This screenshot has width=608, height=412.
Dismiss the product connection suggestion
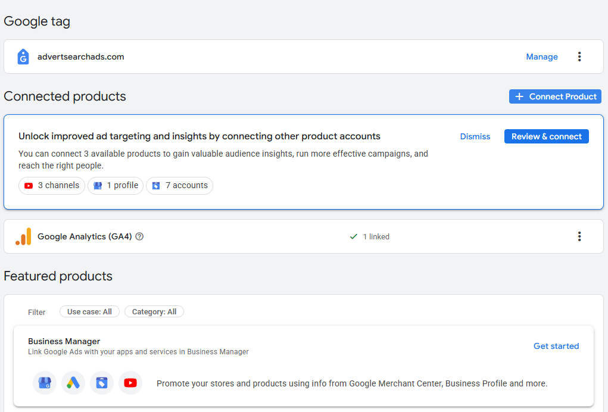475,136
